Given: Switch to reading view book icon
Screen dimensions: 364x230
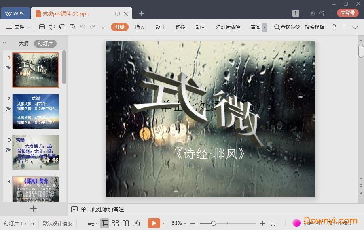Looking at the screenshot, I should (x=126, y=223).
